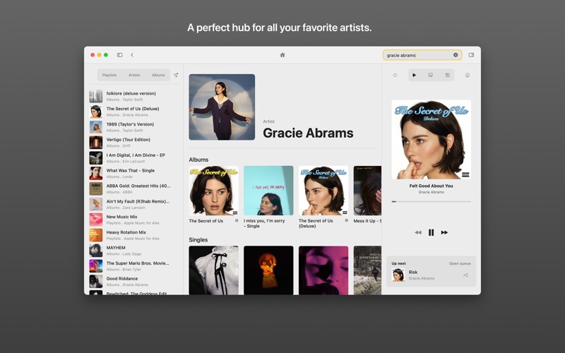Click Gracie Abrams artist name under song title
Viewport: 565px width, 353px height.
tap(431, 192)
